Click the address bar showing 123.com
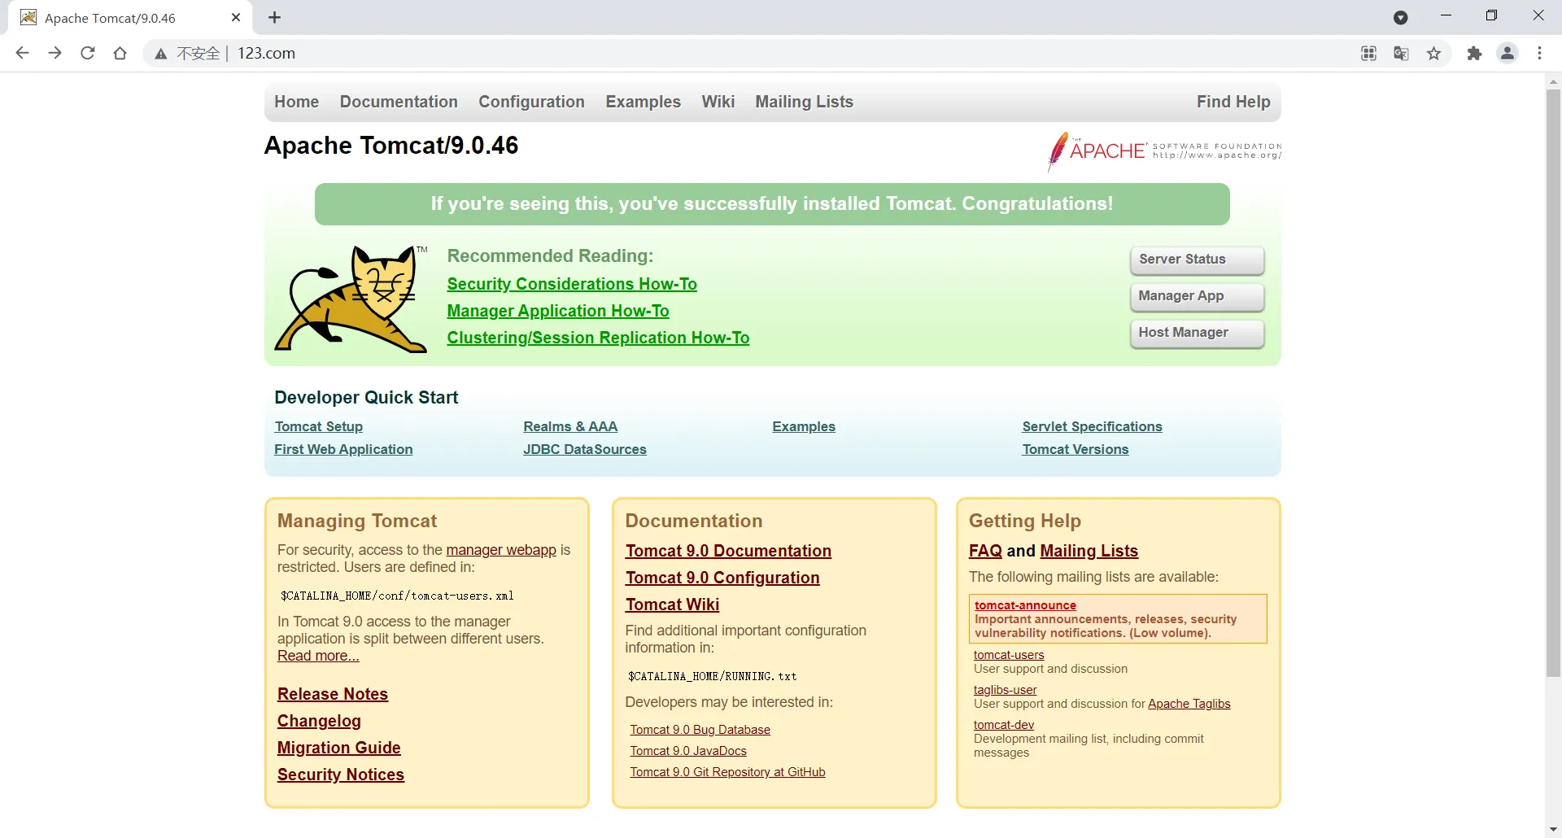This screenshot has height=838, width=1562. coord(732,54)
